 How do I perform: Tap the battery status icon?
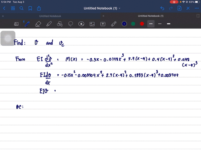197,2
